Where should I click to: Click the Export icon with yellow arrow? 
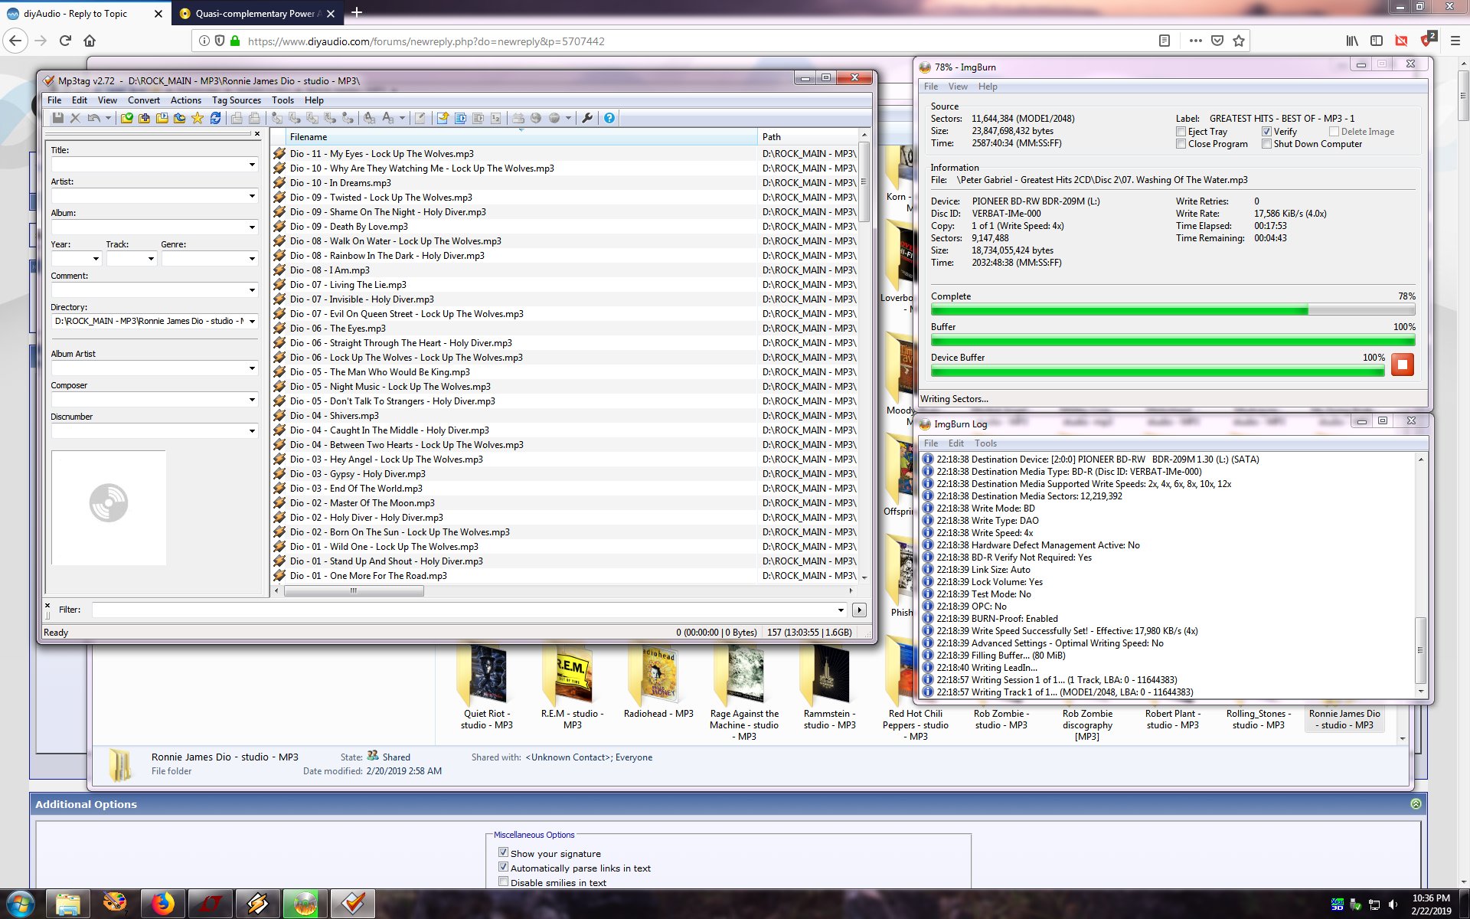point(443,118)
